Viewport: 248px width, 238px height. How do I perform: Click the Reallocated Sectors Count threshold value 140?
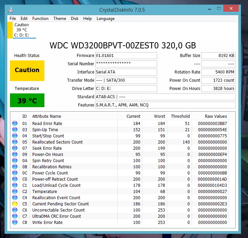(x=186, y=142)
